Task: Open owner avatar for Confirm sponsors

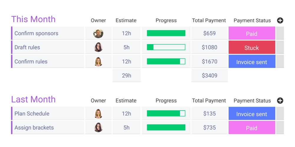Action: click(x=98, y=33)
